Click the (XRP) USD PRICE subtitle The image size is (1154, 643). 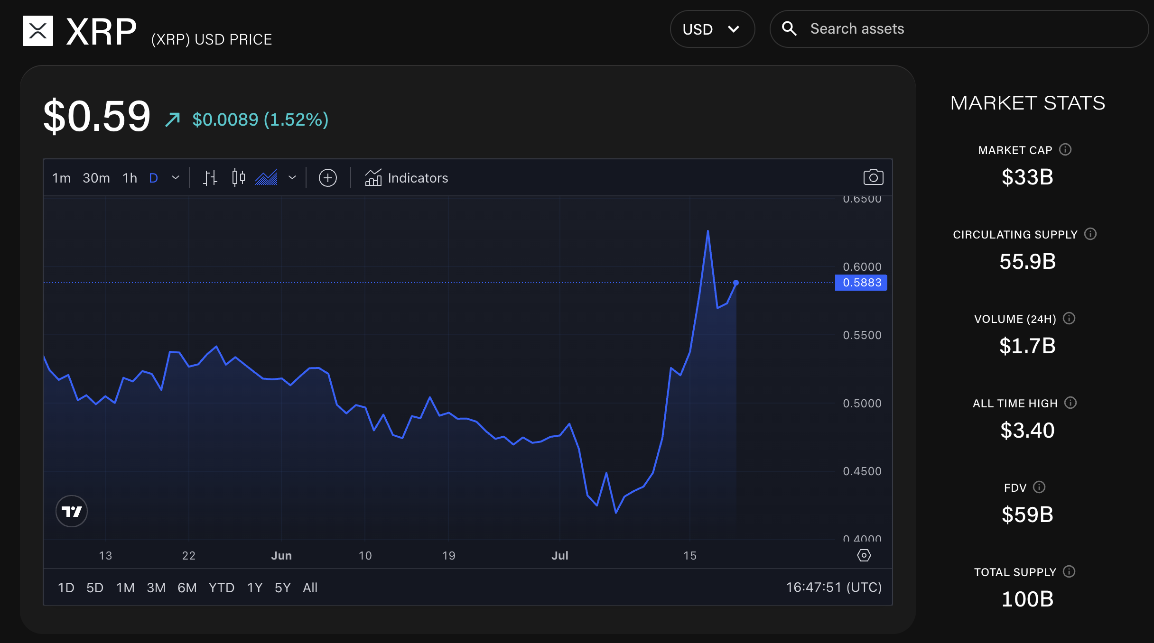[212, 39]
